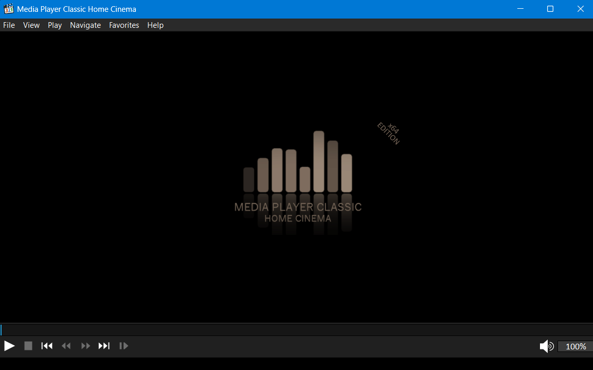Skip to the previous track button
The image size is (593, 370).
pos(47,346)
